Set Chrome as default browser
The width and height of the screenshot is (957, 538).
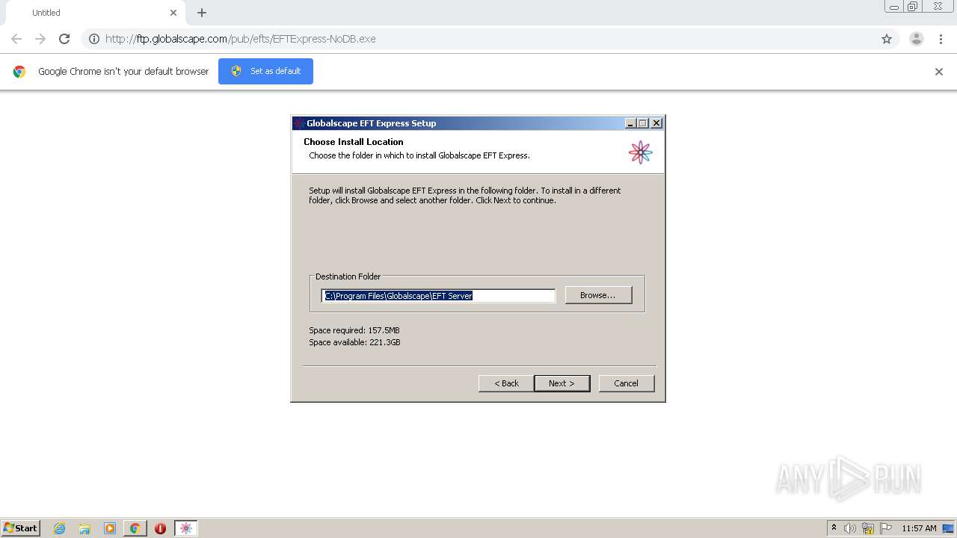(265, 71)
